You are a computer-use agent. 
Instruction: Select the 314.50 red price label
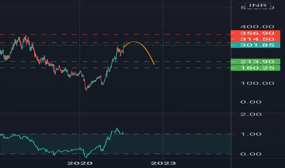pyautogui.click(x=255, y=39)
